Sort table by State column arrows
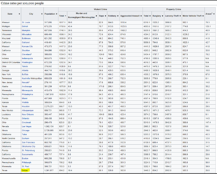Viewport: 217px width, 174px height. (x=19, y=14)
